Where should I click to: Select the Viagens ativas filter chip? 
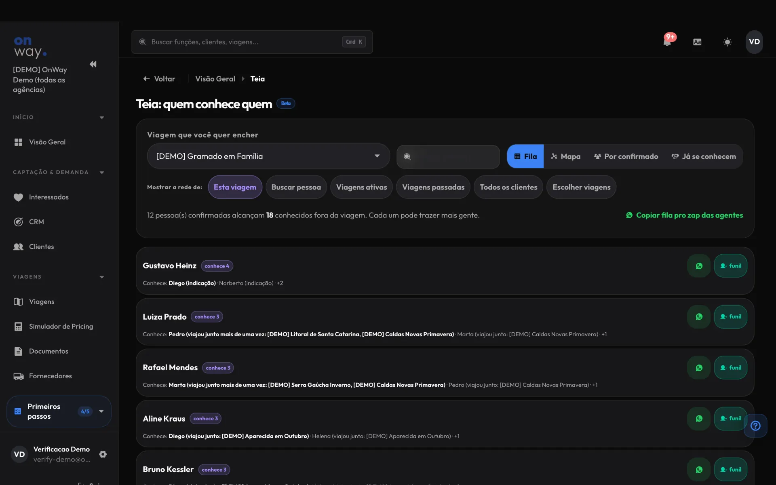coord(361,187)
